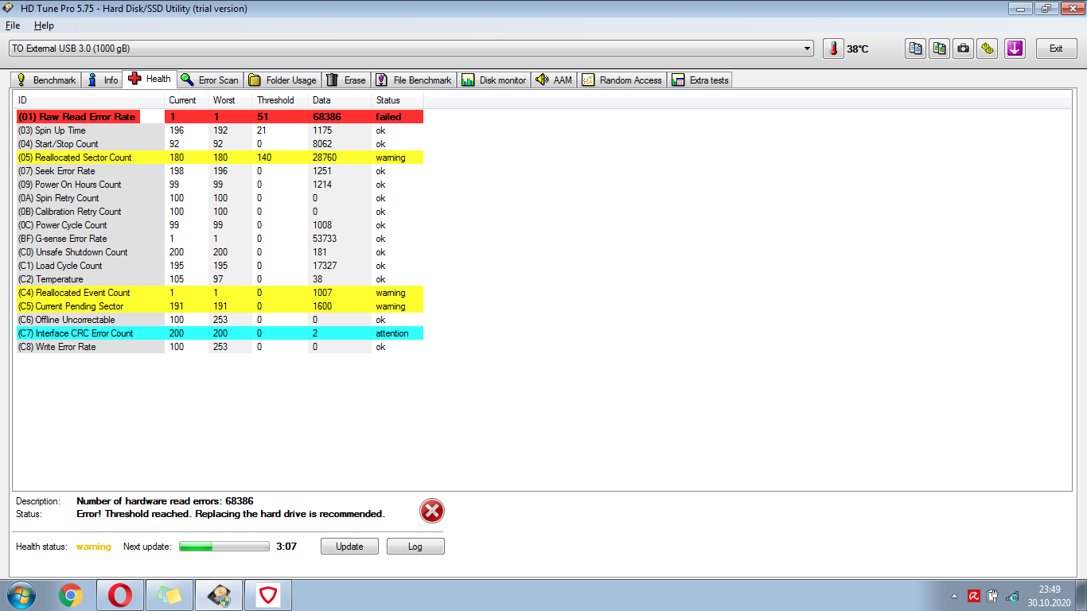The image size is (1087, 611).
Task: Select the Raw Read Error Rate row
Action: 220,117
